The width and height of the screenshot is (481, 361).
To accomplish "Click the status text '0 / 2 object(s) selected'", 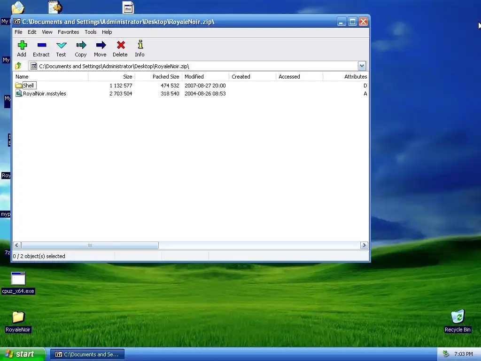I will coord(39,256).
